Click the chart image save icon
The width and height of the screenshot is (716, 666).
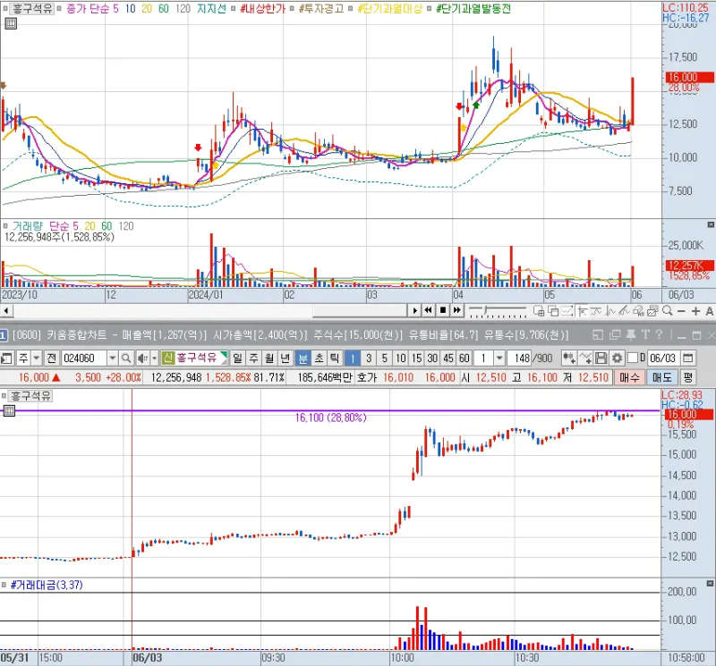(x=652, y=311)
